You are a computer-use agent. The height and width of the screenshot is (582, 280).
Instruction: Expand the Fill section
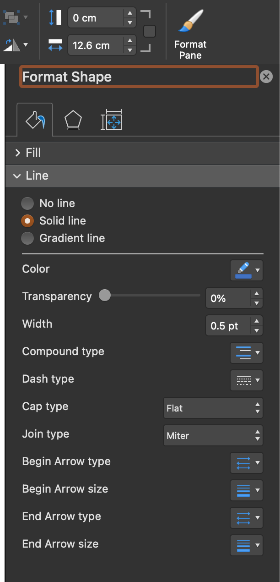17,152
